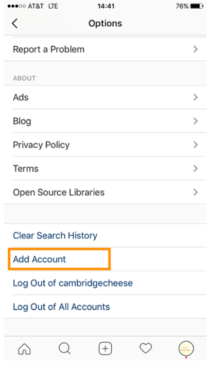Open the Open Source Libraries item

105,192
